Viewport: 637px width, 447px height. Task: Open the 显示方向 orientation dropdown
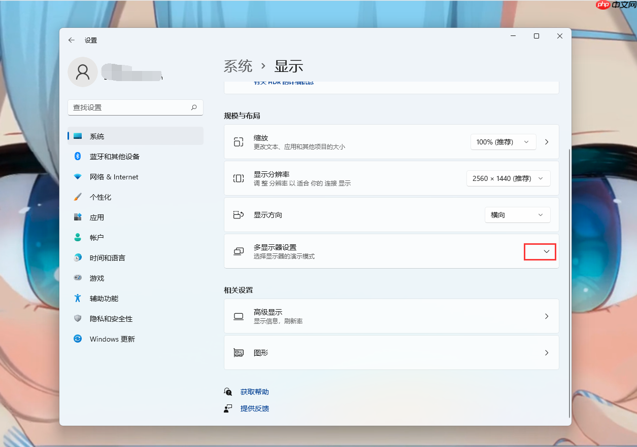[x=517, y=214]
